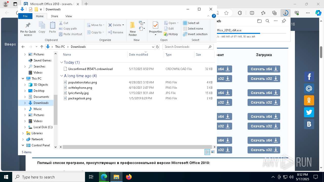Switch to the Share ribbon tab
Viewport: 324px width, 182px height.
click(54, 16)
